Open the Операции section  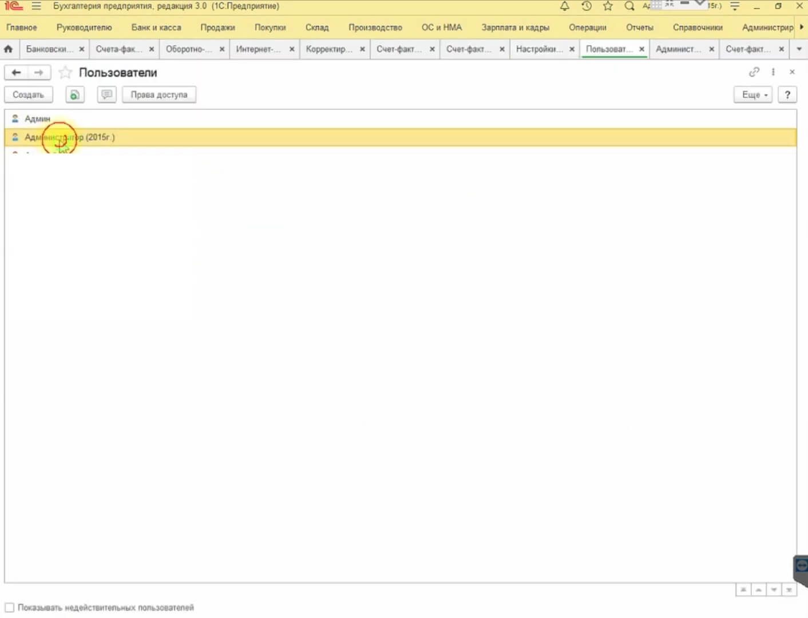coord(588,27)
